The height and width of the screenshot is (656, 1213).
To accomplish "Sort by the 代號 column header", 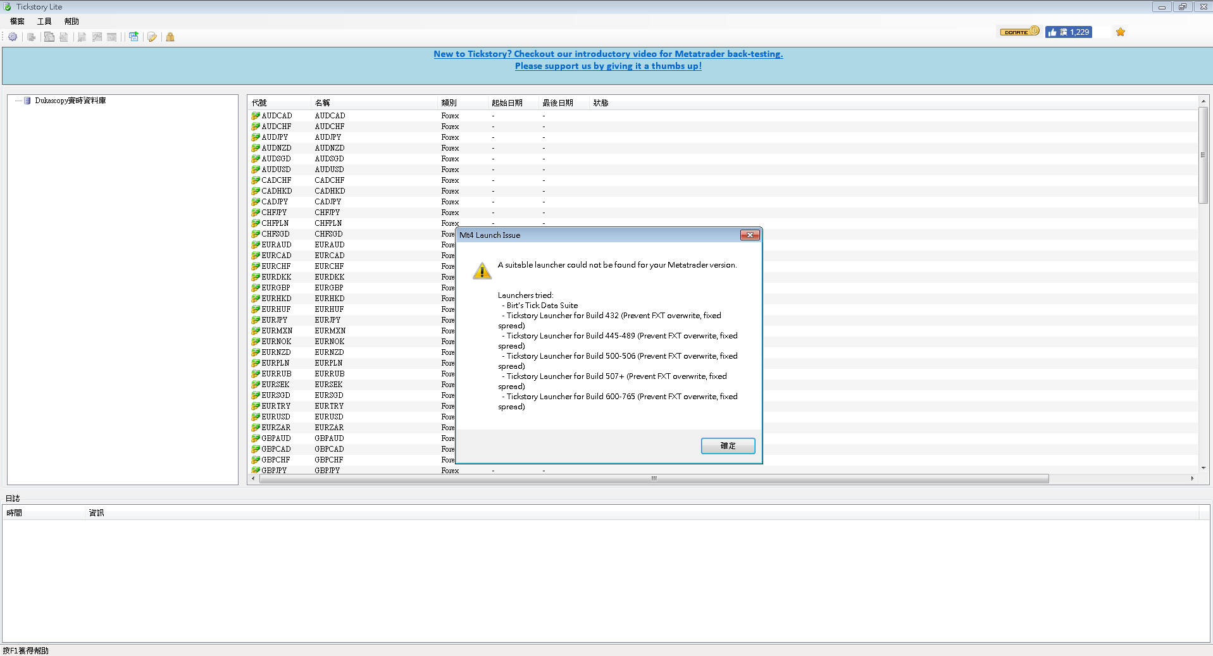I will 279,103.
